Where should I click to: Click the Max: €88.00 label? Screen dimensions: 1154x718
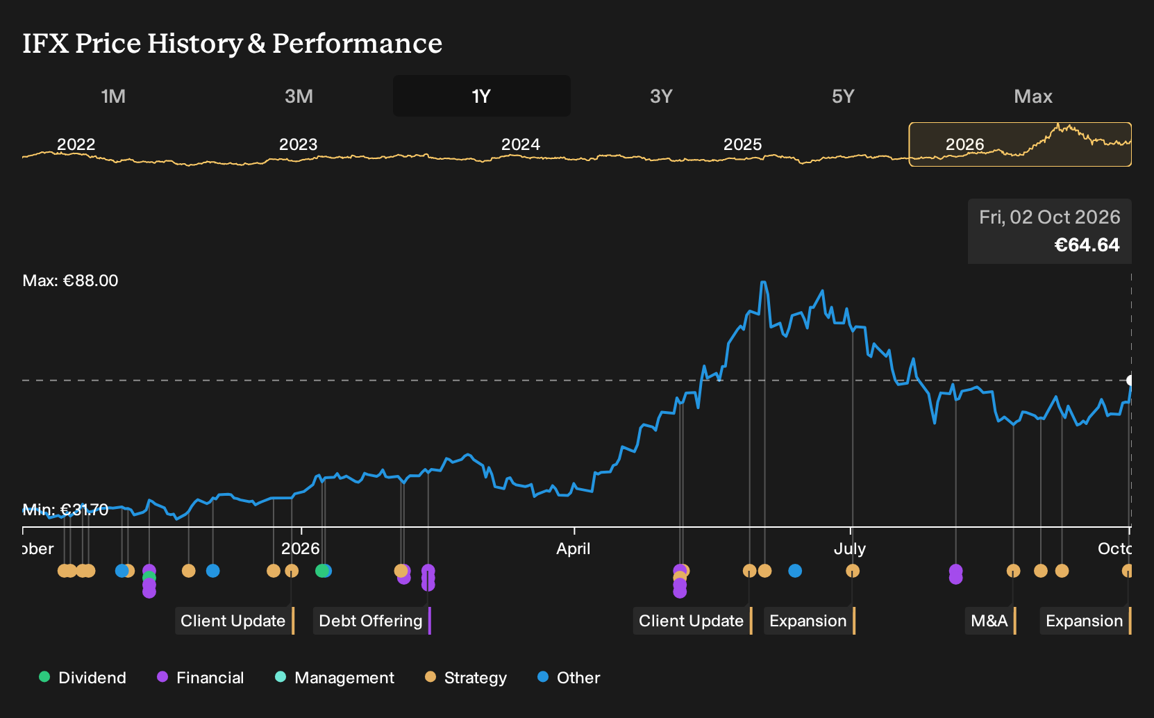[x=70, y=281]
